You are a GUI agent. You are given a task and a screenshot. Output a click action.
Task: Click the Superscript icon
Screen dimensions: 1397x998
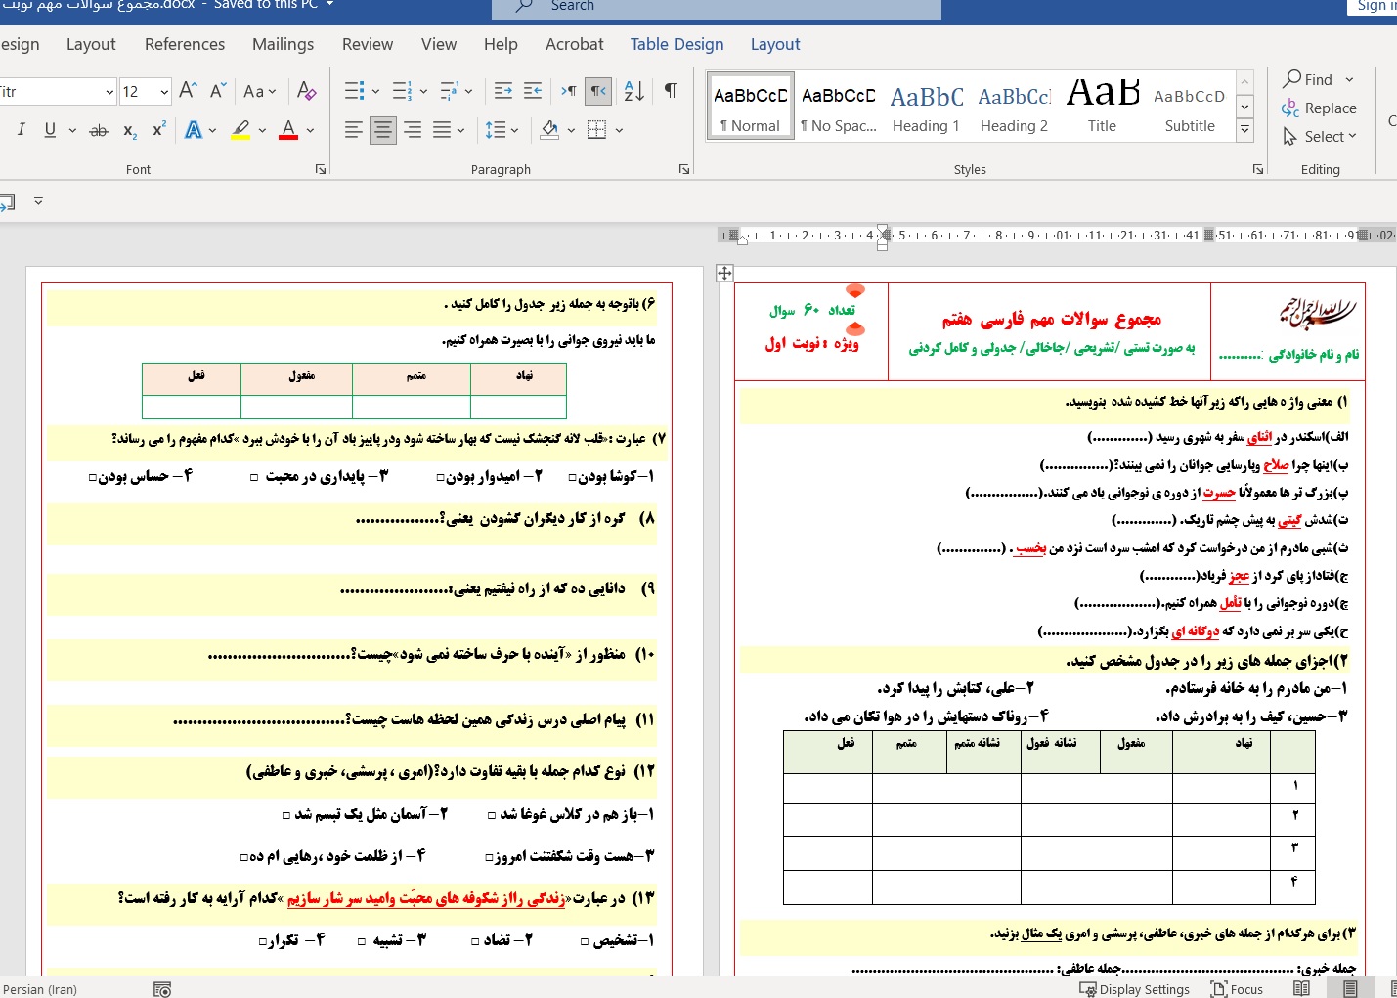tap(158, 130)
